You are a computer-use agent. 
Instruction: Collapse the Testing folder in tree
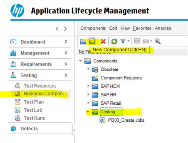88,112
